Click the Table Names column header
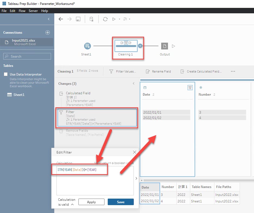 [202, 187]
